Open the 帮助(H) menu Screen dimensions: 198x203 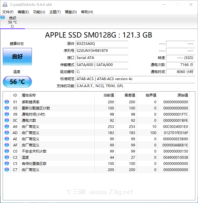(87, 12)
